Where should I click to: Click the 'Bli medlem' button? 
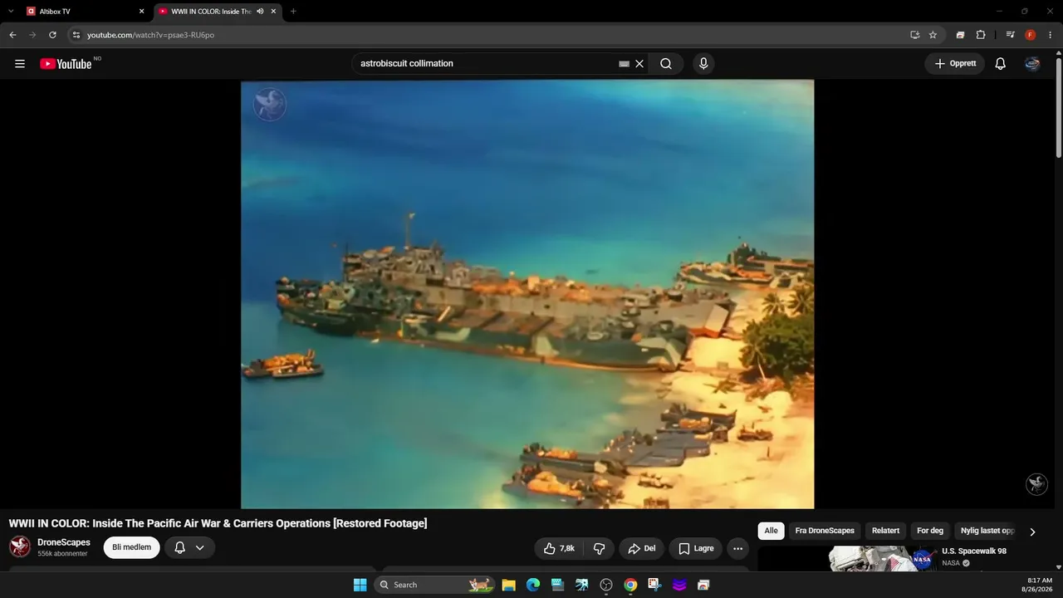[131, 547]
